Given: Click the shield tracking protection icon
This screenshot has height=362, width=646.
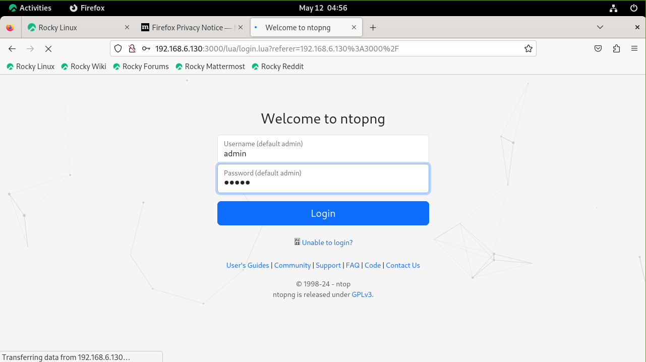Looking at the screenshot, I should 118,48.
